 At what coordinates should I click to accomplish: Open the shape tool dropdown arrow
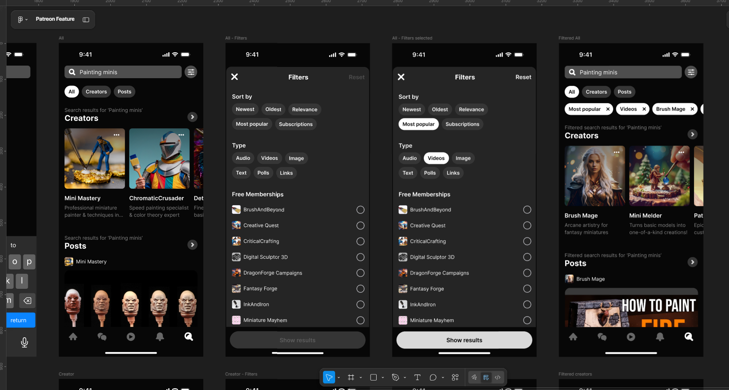coord(382,377)
